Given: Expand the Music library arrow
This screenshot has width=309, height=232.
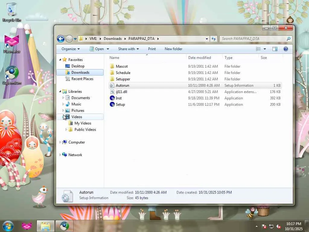Looking at the screenshot, I should 63,104.
